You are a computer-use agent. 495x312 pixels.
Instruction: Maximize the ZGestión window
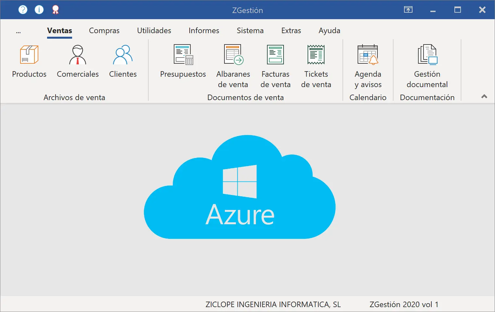(458, 10)
